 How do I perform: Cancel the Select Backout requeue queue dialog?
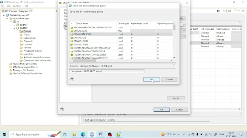point(169,80)
